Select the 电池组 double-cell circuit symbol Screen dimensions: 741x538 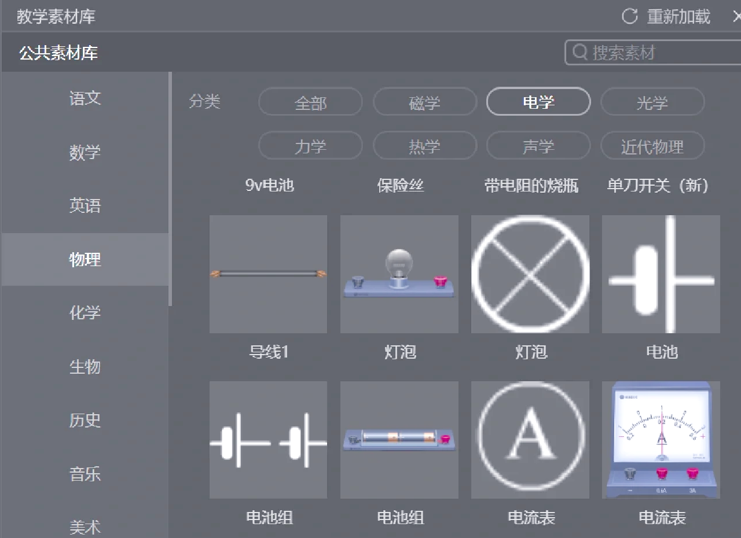(268, 440)
